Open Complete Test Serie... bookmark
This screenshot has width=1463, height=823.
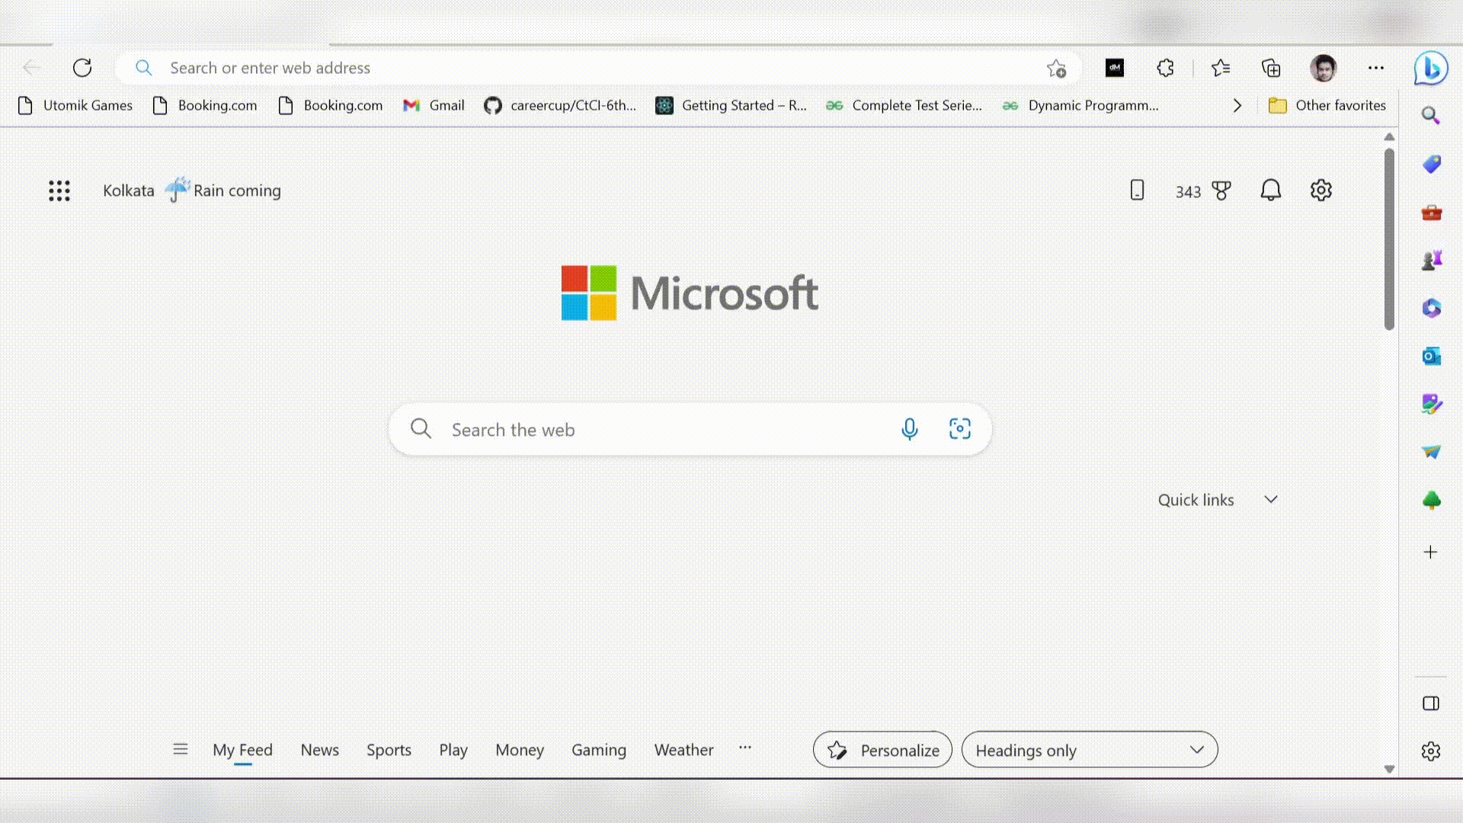click(x=904, y=105)
